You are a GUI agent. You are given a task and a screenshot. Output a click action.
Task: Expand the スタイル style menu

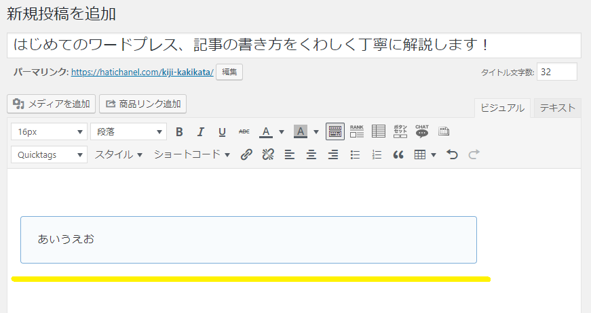tap(118, 154)
